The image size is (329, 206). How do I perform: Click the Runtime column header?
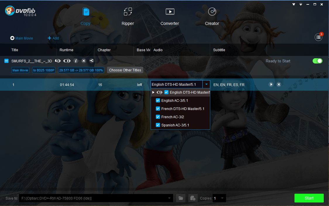click(x=66, y=50)
